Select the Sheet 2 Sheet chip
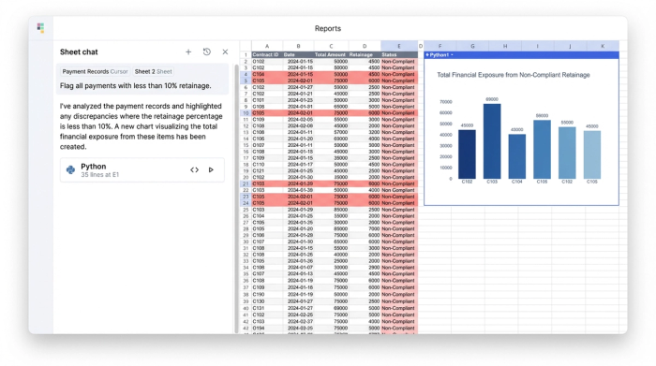Screen dimensions: 656x366 [x=153, y=71]
